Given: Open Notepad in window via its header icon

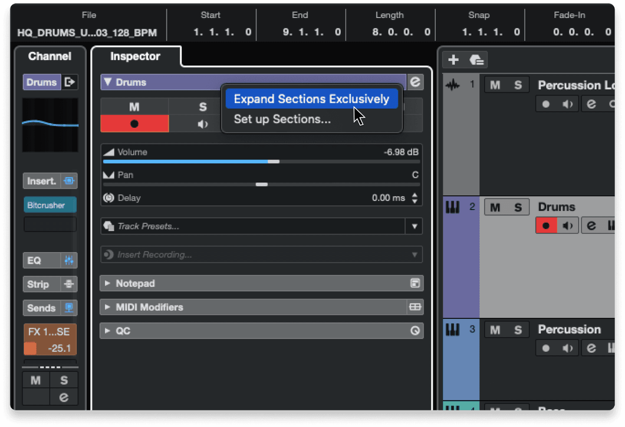Looking at the screenshot, I should click(x=415, y=283).
